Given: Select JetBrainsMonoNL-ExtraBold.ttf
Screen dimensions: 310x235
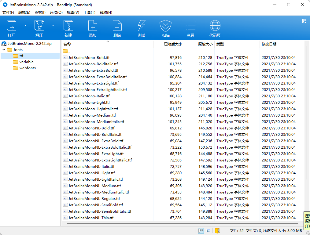Looking at the screenshot, I should (x=96, y=141).
